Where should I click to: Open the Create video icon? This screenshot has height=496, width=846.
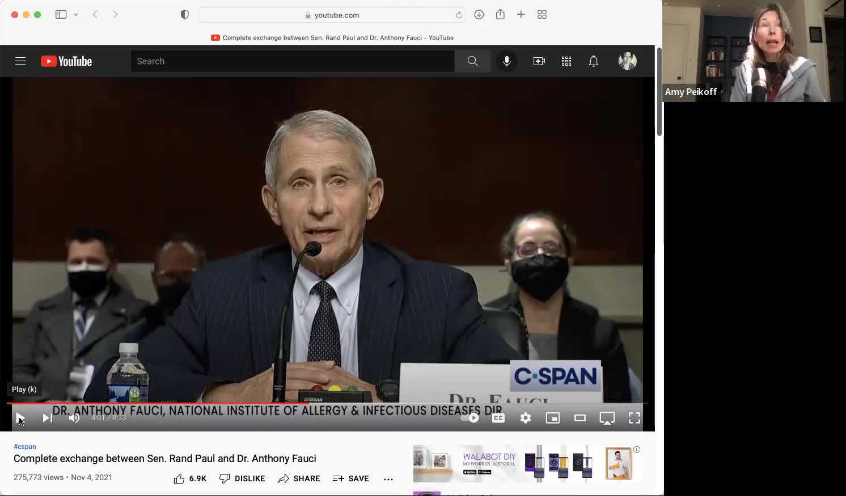(539, 61)
